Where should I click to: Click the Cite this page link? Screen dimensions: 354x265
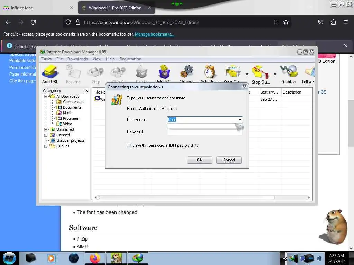pos(22,81)
